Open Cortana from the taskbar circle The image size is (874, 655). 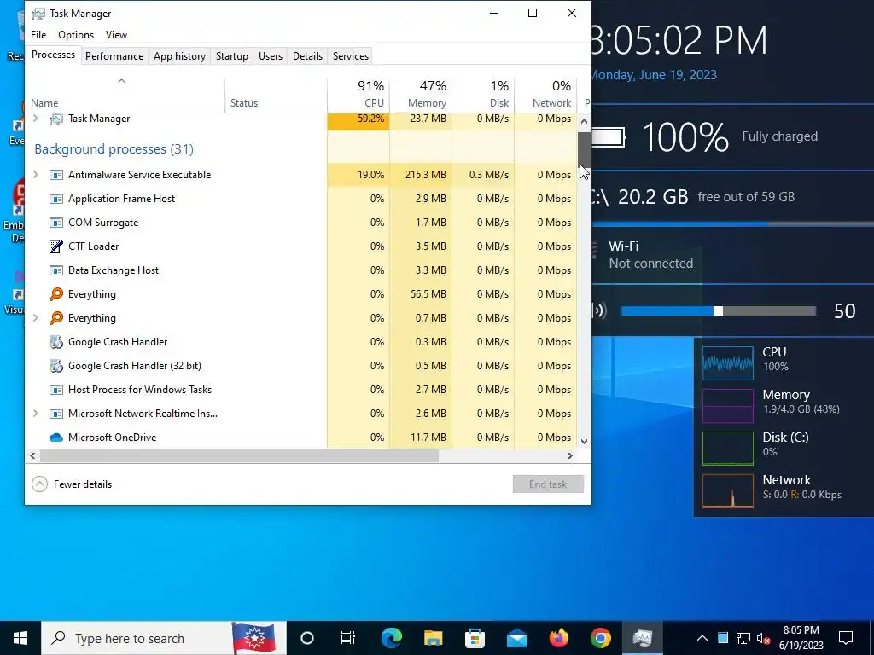(x=307, y=638)
